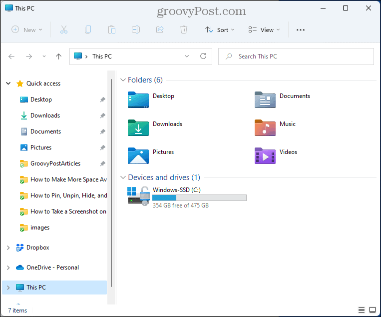Expand the This PC tree node
381x317 pixels.
point(8,287)
